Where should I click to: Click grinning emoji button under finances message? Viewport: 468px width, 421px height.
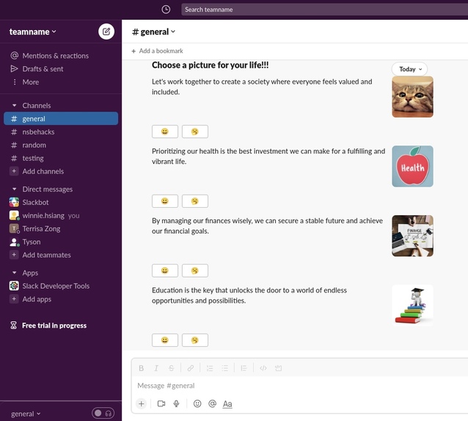165,270
